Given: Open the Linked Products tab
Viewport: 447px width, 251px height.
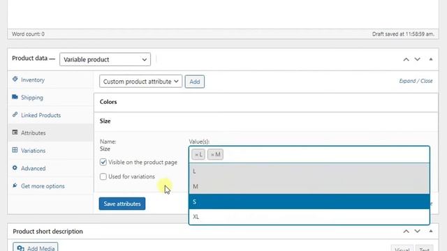Looking at the screenshot, I should tap(50, 115).
